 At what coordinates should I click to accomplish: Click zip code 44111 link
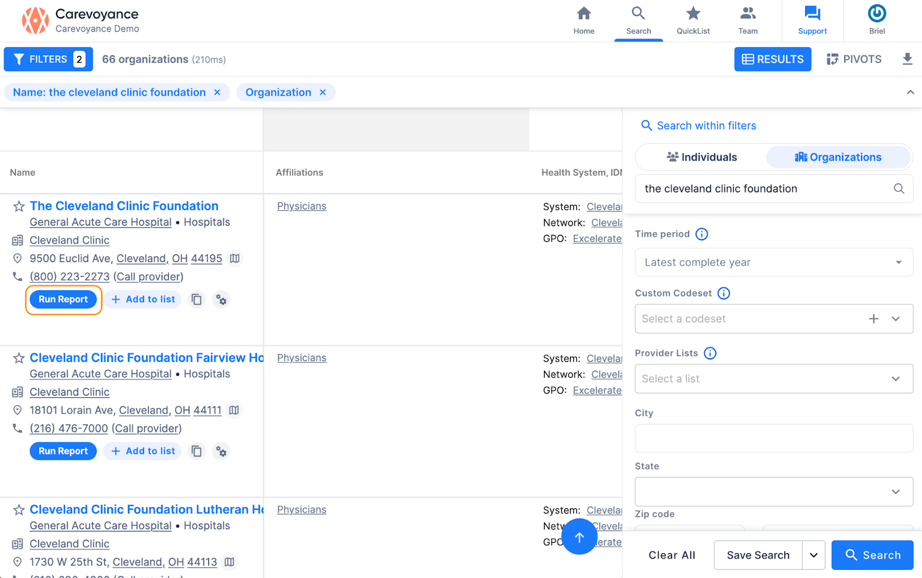tap(207, 410)
